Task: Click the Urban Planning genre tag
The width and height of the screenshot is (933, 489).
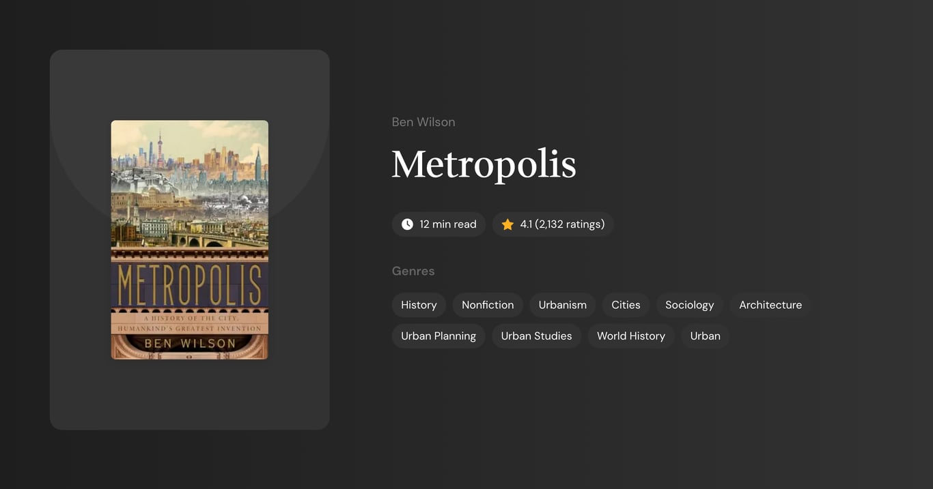Action: tap(438, 336)
